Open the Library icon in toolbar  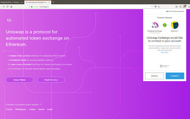tap(177, 7)
